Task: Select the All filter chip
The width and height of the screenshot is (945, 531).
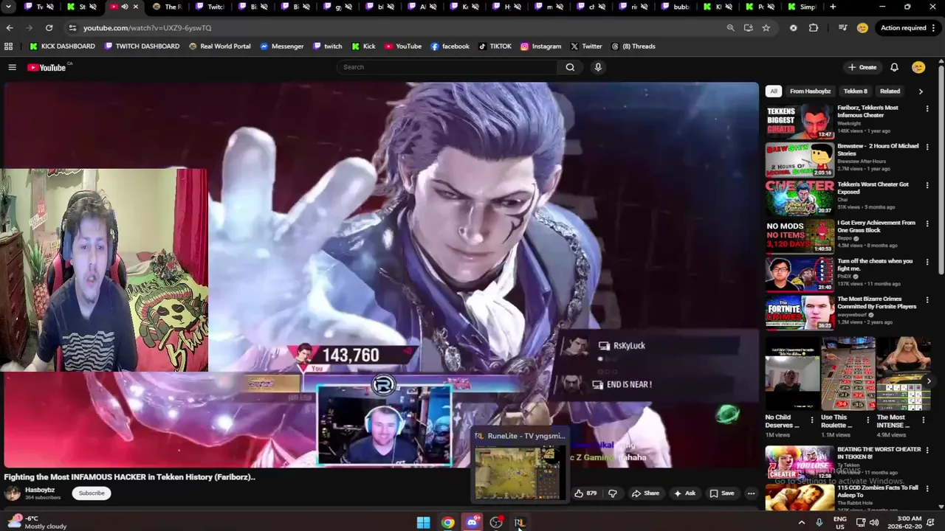Action: click(x=773, y=91)
